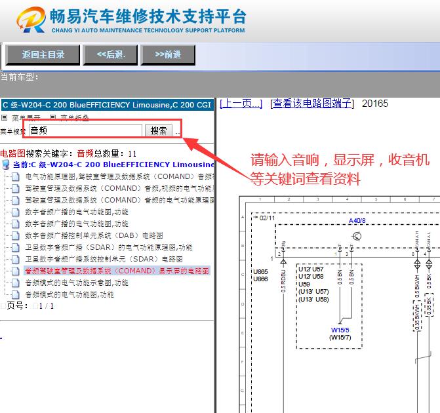Open 音频模式的电气功能图,功能 entry

(x=70, y=294)
